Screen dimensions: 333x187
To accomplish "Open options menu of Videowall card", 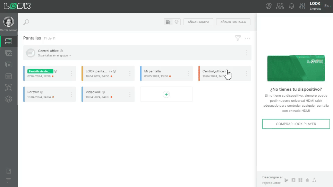I will (x=130, y=94).
